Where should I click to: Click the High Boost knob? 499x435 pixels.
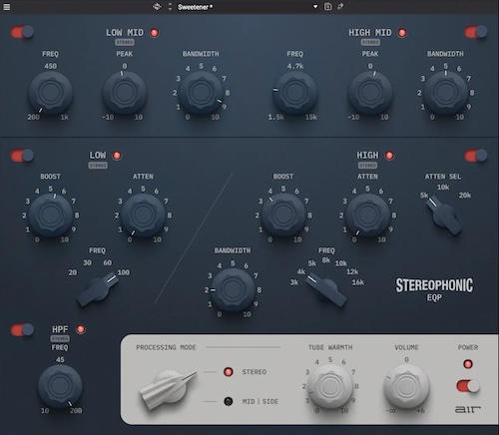[x=283, y=215]
